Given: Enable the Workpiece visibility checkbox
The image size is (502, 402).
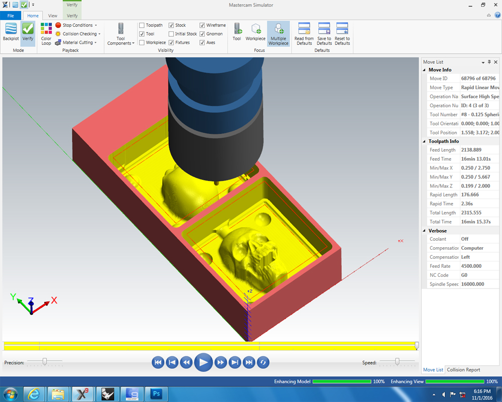Looking at the screenshot, I should [x=142, y=43].
